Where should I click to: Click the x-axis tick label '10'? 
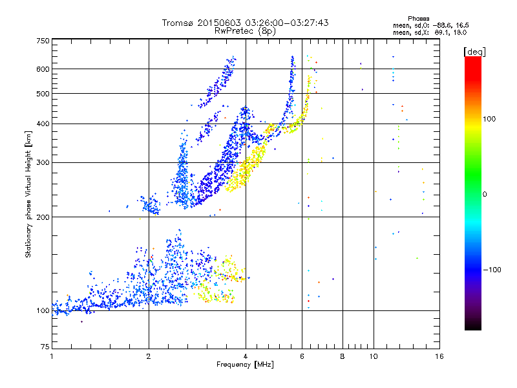(374, 356)
